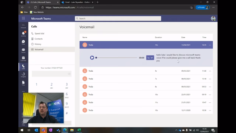Click in the Teams search box
The width and height of the screenshot is (236, 133).
click(118, 18)
